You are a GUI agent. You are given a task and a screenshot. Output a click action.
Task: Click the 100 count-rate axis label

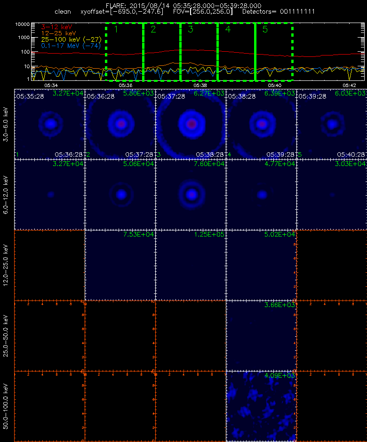pos(25,52)
